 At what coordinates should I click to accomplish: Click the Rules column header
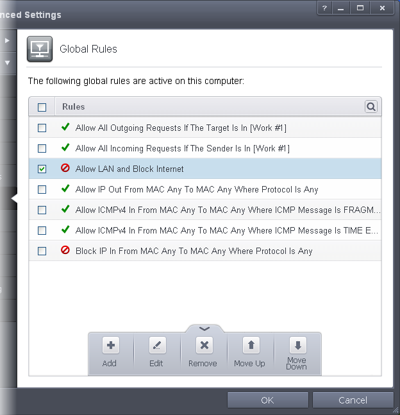74,107
